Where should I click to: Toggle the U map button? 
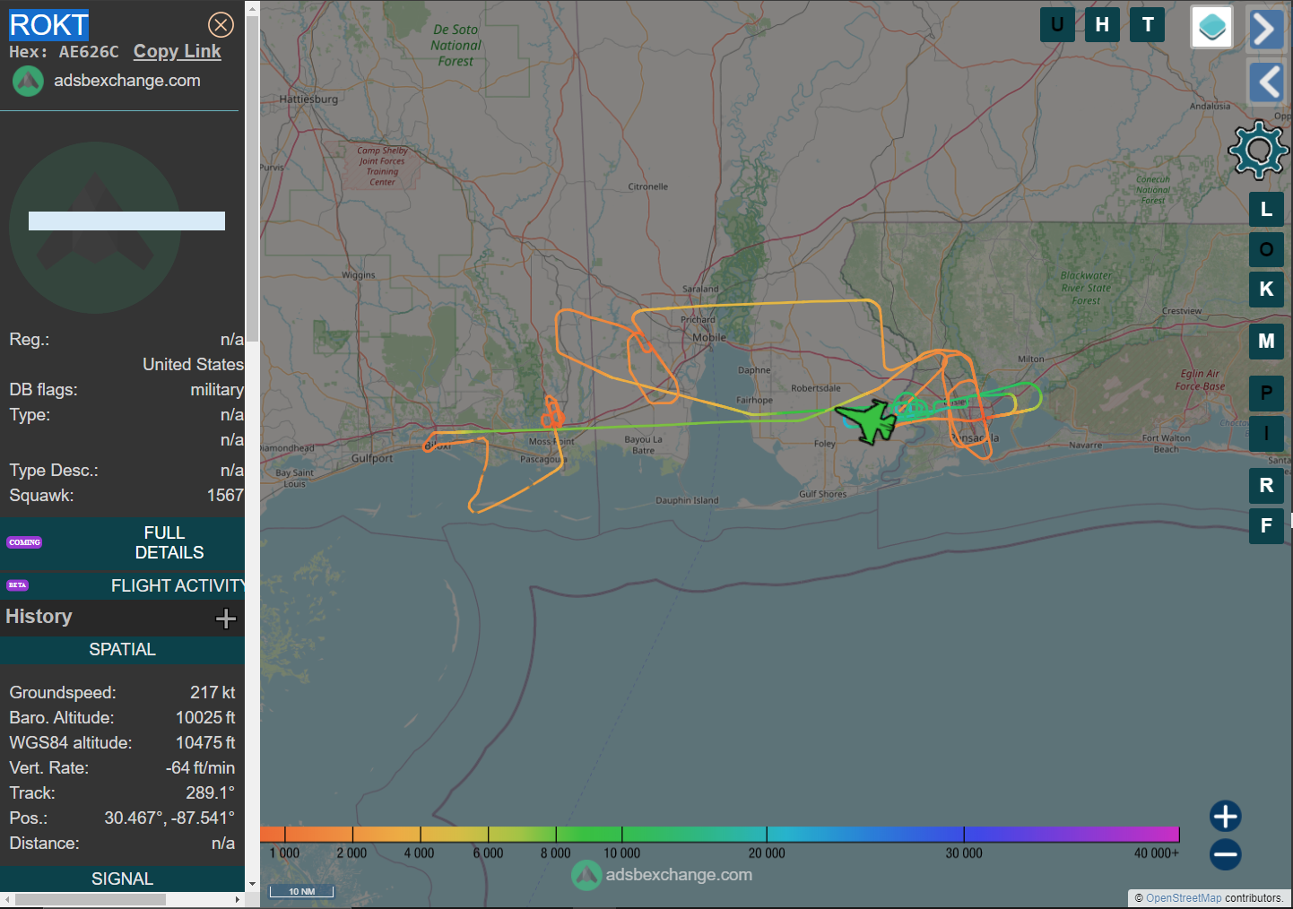coord(1057,24)
